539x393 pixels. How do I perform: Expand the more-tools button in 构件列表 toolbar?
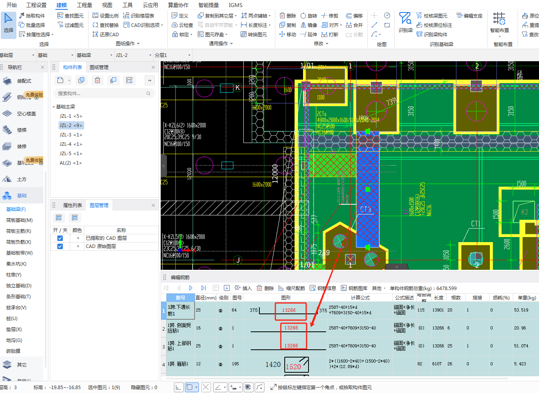[x=150, y=80]
